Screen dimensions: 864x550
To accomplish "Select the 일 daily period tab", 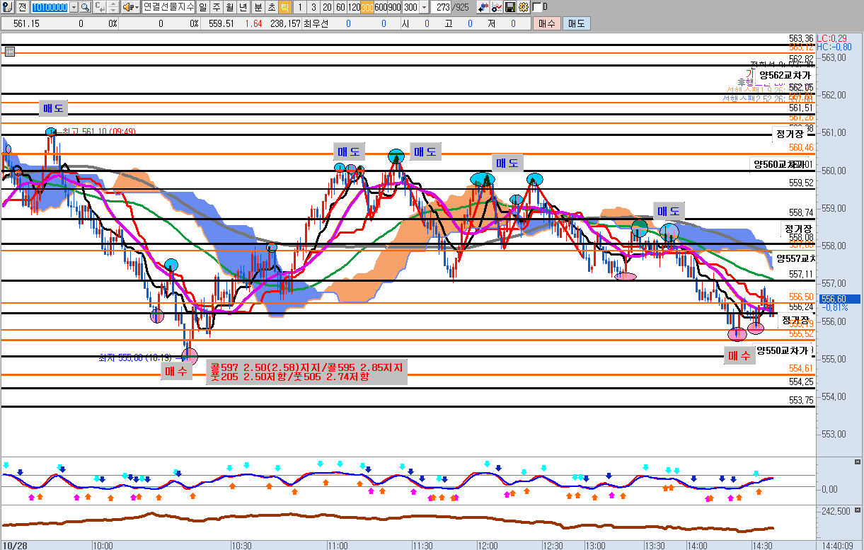I will click(x=204, y=7).
